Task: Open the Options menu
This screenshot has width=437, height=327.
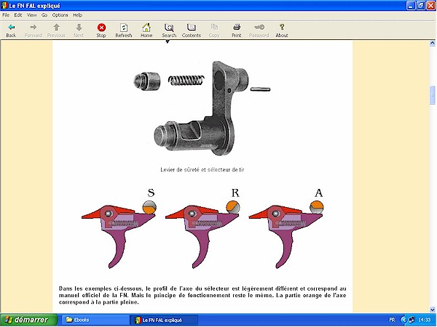Action: (60, 15)
